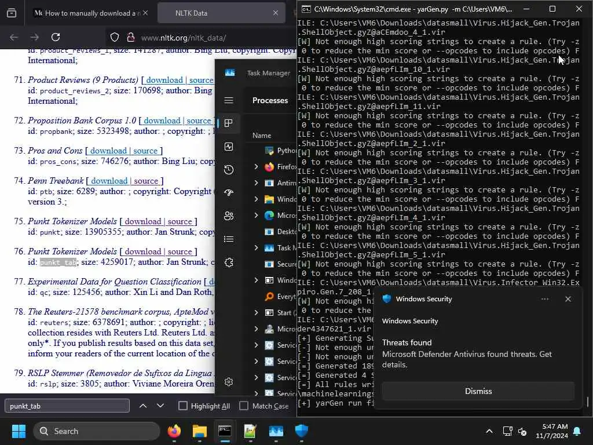Open source link for Punkt entry 75

click(x=180, y=221)
